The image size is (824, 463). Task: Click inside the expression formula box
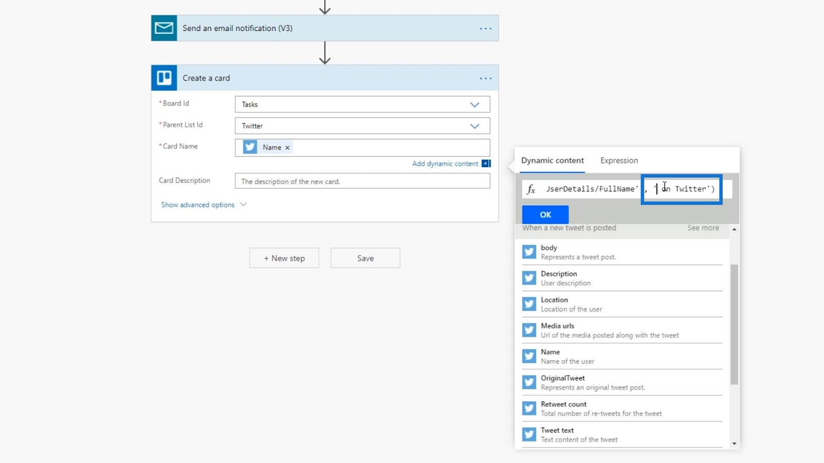coord(627,189)
